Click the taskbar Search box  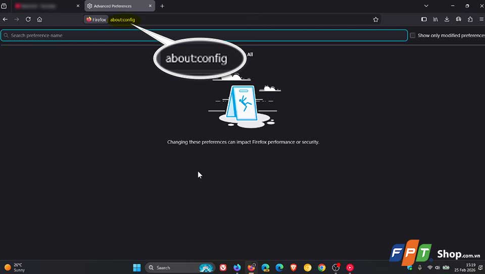(180, 267)
